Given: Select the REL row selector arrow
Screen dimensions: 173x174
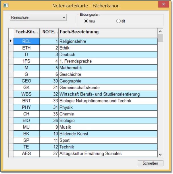Looking at the screenshot, I should 11,41.
